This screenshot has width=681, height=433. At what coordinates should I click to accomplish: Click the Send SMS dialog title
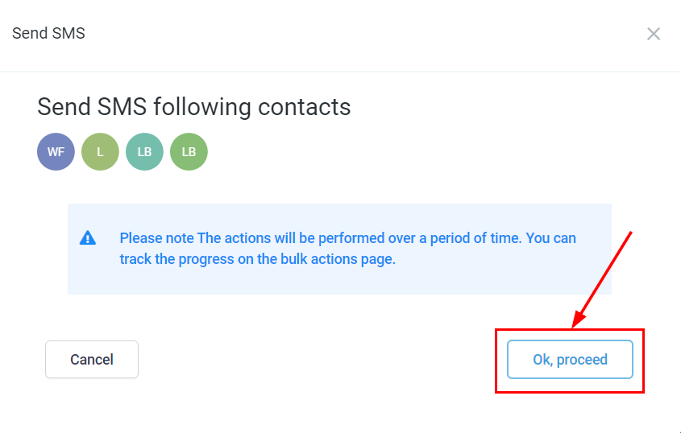(x=48, y=34)
